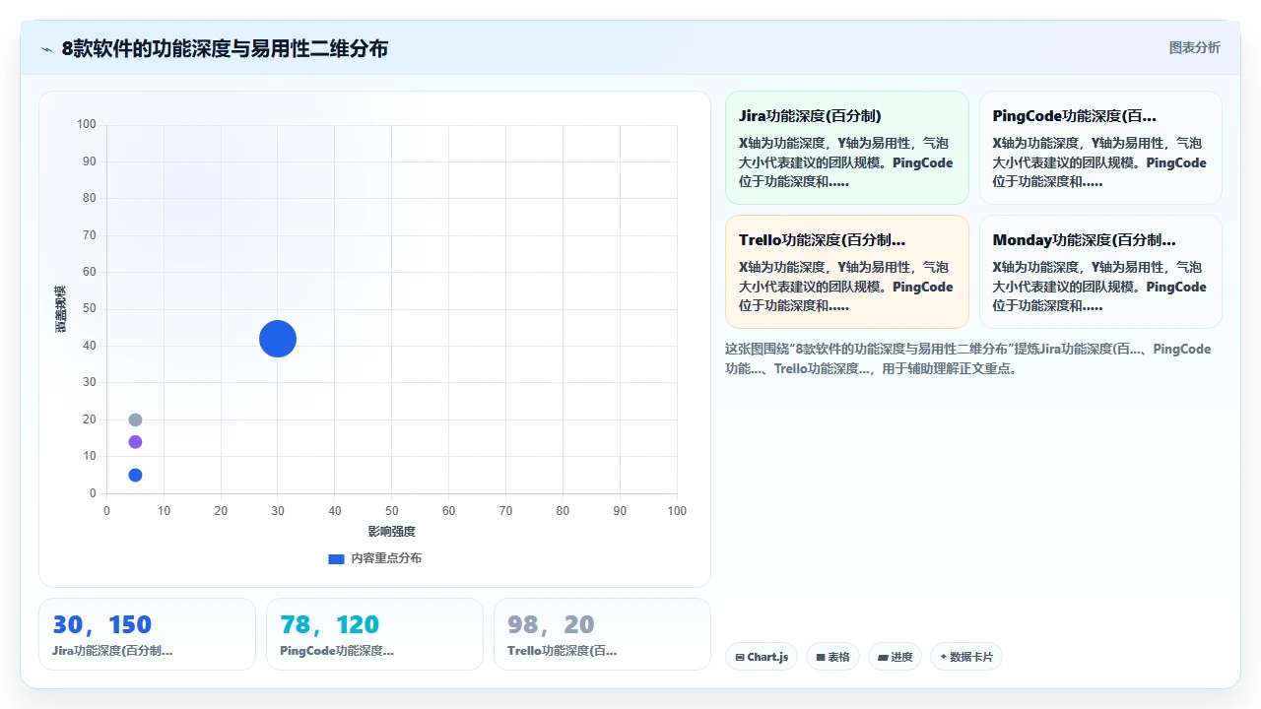Select the 表格 tag
This screenshot has width=1261, height=709.
(833, 657)
